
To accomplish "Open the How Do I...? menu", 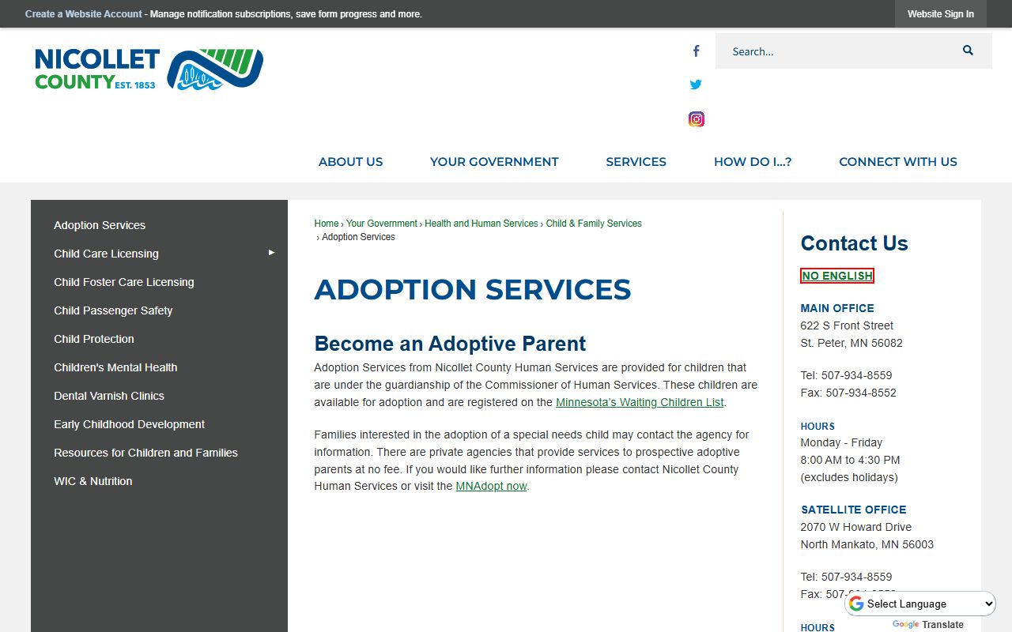I will (753, 161).
